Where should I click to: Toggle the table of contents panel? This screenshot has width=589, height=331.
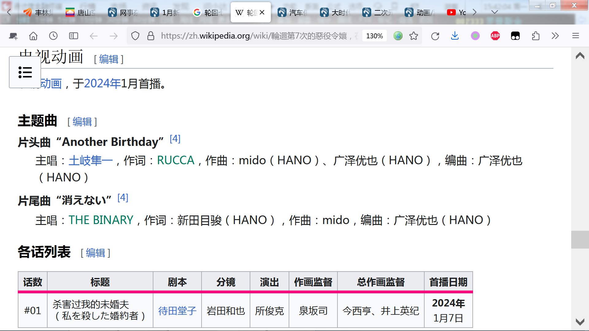[x=25, y=72]
